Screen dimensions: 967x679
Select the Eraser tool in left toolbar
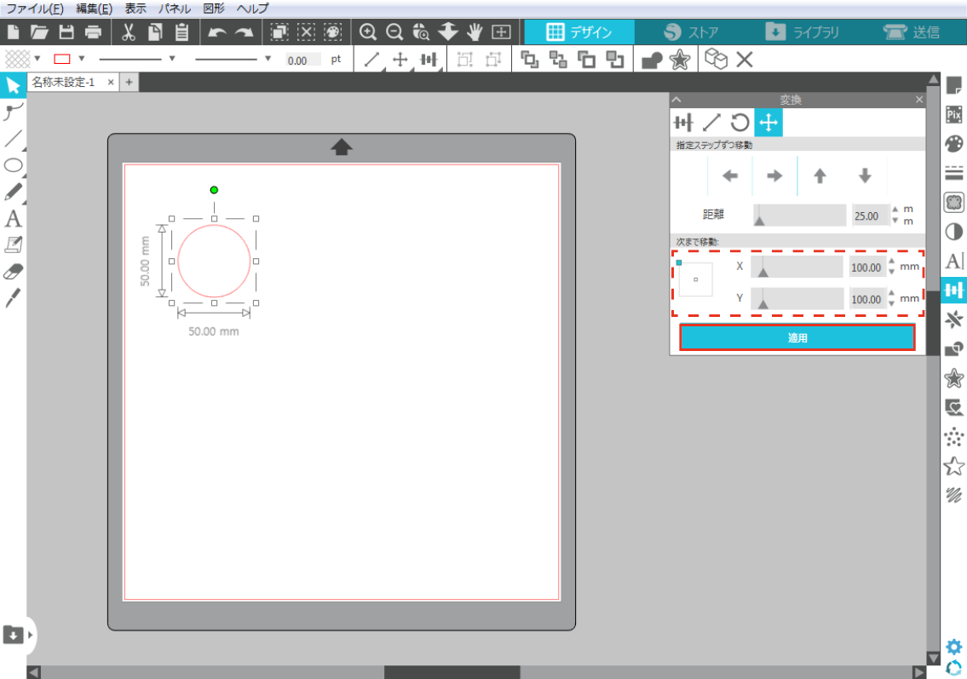13,272
